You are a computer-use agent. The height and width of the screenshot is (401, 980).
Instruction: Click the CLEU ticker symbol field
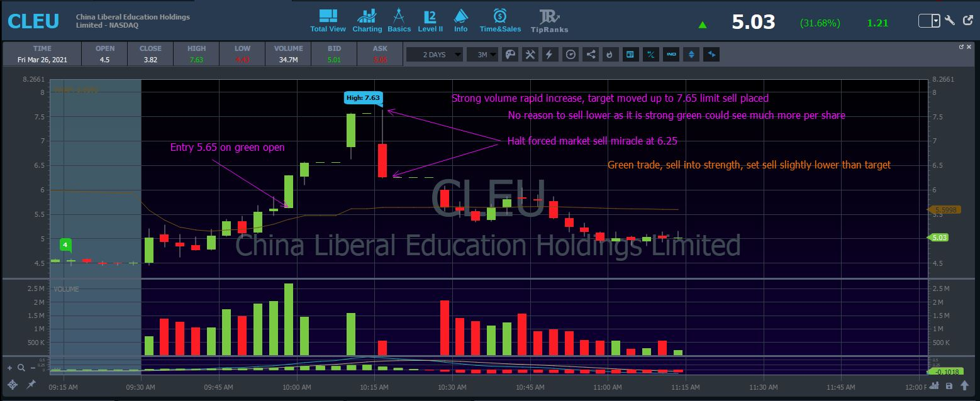[x=33, y=21]
